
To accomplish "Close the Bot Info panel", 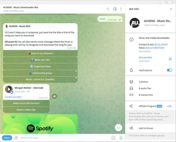I will [x=171, y=9].
